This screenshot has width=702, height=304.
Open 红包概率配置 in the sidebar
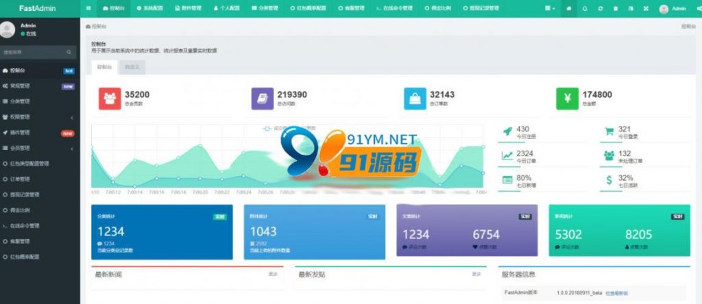pos(40,257)
